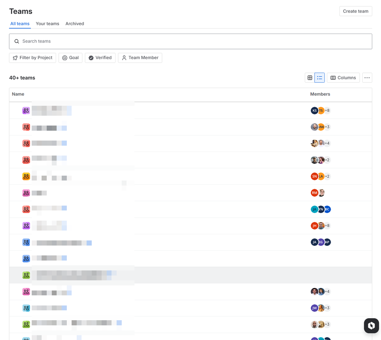Switch to the Your teams tab
The width and height of the screenshot is (381, 340).
pyautogui.click(x=47, y=24)
